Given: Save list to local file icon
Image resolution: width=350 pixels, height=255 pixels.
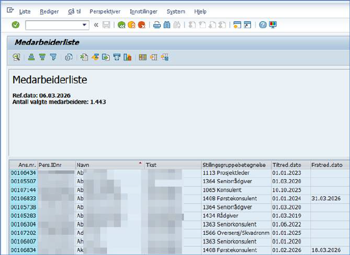Looking at the screenshot, I should [106, 58].
